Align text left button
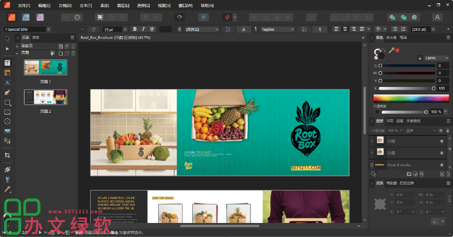Screen dimensions: 453x237 336,29
